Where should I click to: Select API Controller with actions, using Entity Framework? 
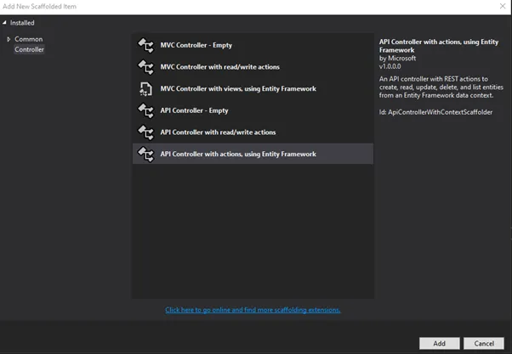tap(253, 154)
